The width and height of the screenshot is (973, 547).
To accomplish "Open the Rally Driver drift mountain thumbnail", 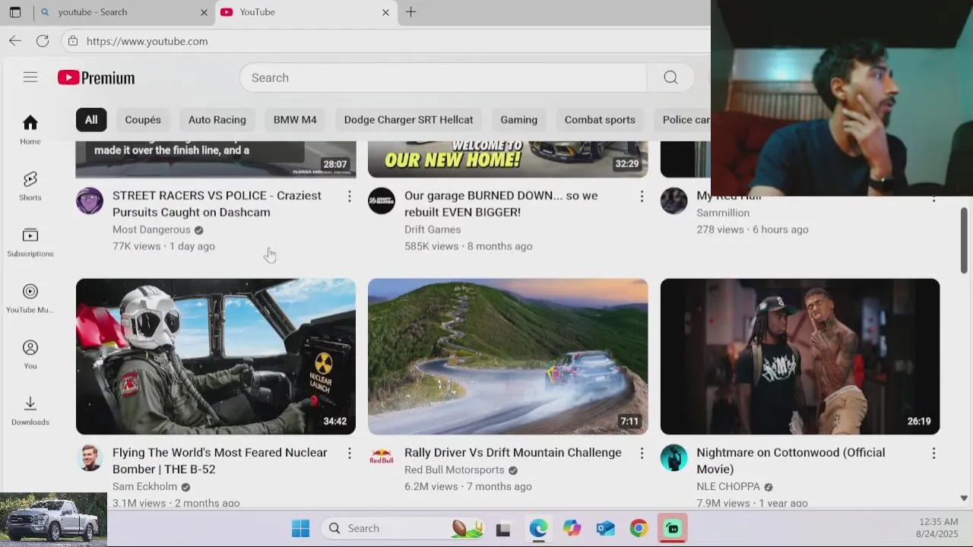I will click(508, 356).
